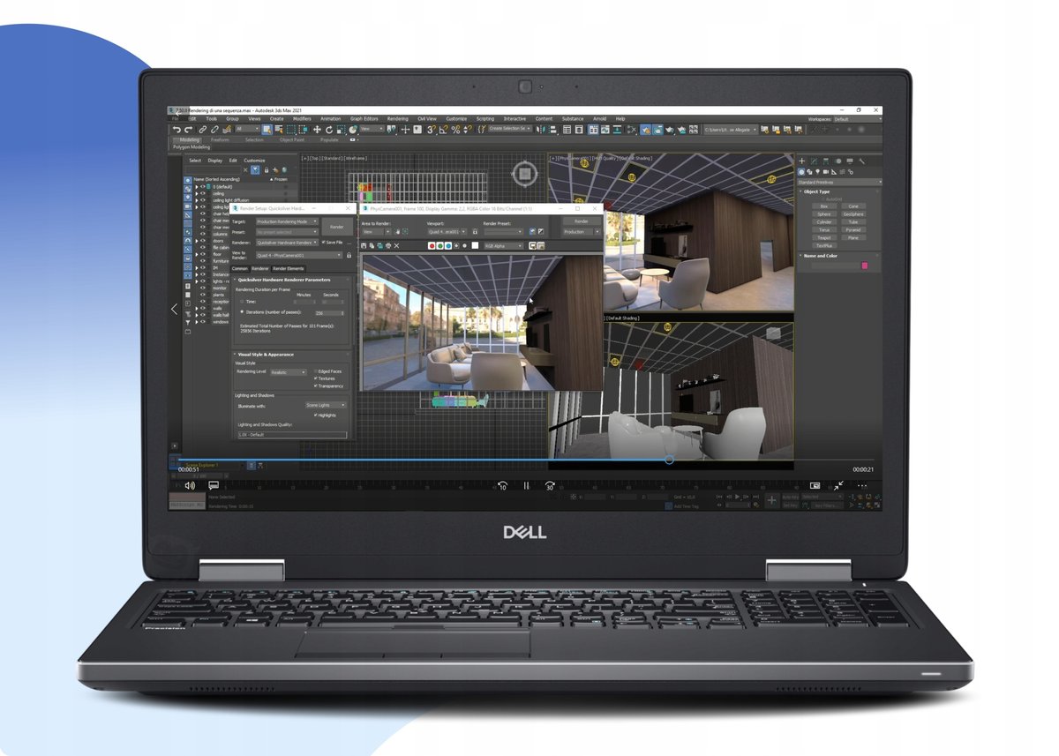
Task: Expand the Standard Primitives dropdown
Action: coord(839,183)
